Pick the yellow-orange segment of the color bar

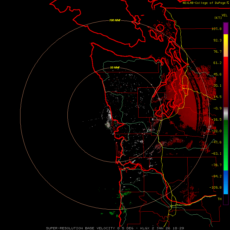point(226,45)
